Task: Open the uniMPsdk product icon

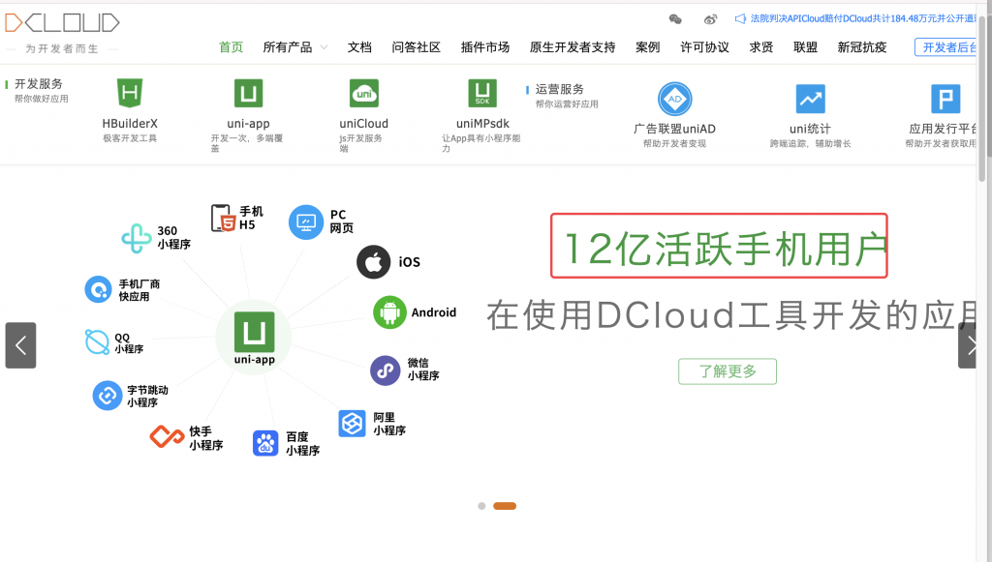Action: pos(482,93)
